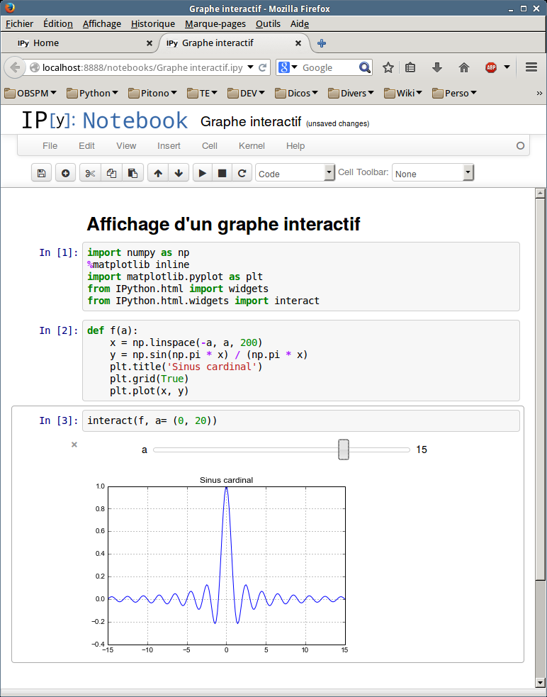Close the widget area with the x
Screen dimensions: 547x697
pos(74,445)
